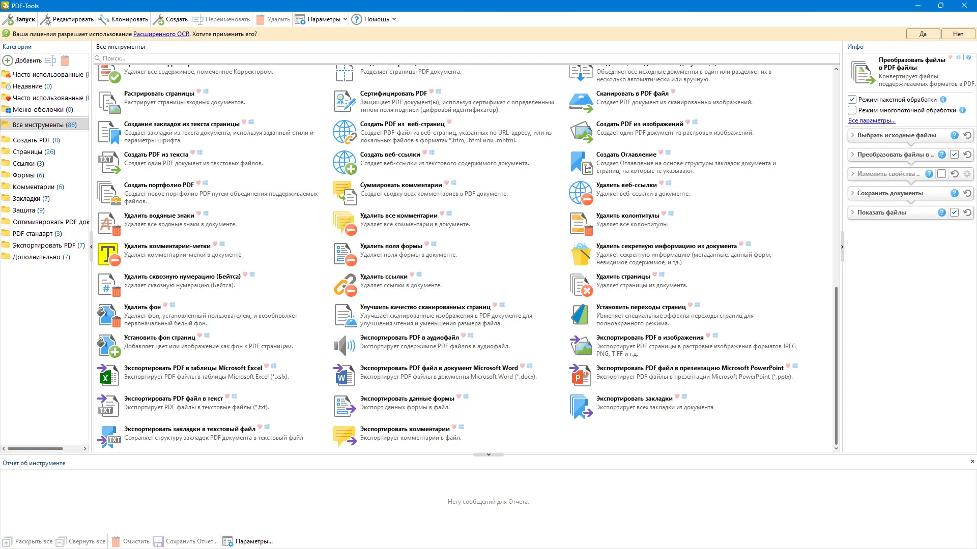Toggle checkbox for Изменить свойства step
977x549 pixels.
[x=942, y=174]
